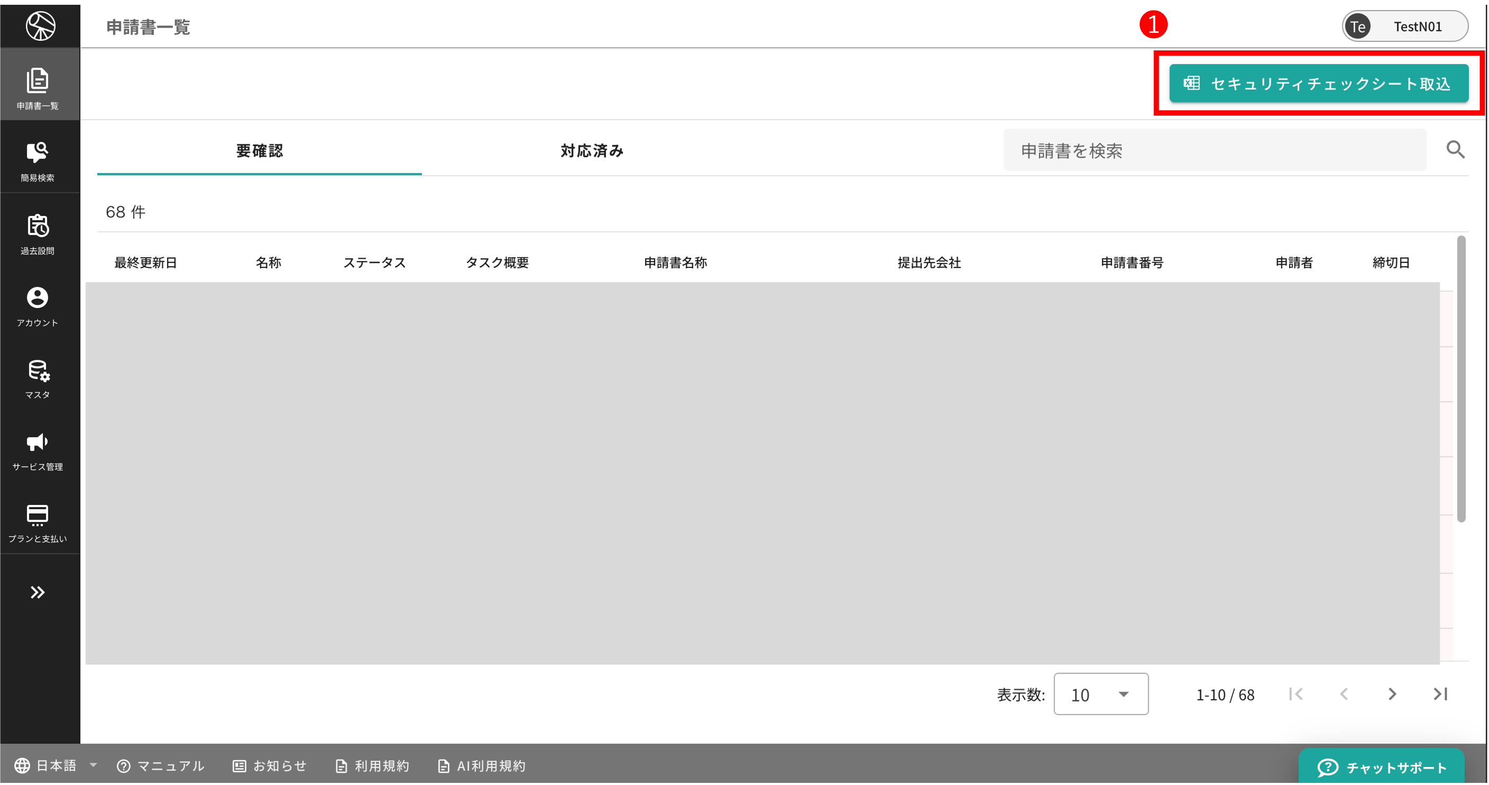Switch to the 対応済み tab

[x=592, y=151]
